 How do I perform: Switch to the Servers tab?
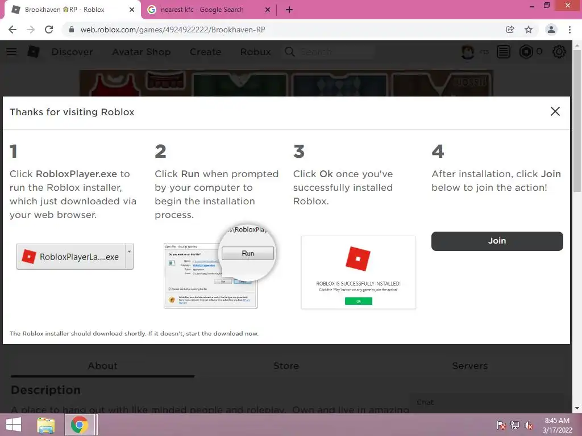[x=469, y=366]
